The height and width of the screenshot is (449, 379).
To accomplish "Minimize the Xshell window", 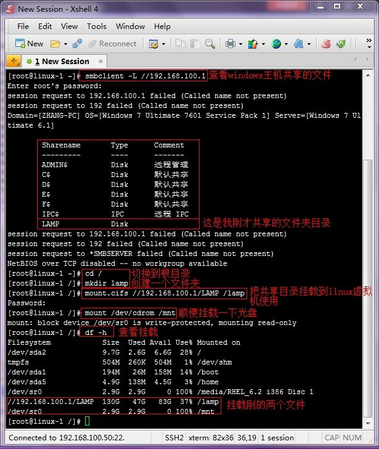I will point(320,7).
